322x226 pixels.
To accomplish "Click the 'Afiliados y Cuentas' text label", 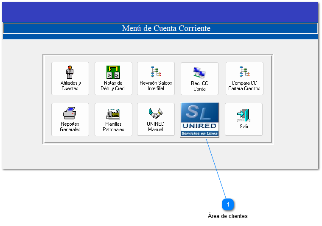I will 70,86.
